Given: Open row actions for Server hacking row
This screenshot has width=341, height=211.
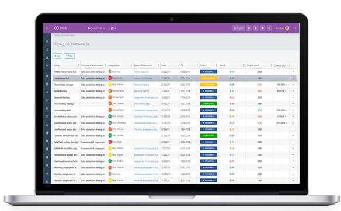Looking at the screenshot, I should point(293,91).
